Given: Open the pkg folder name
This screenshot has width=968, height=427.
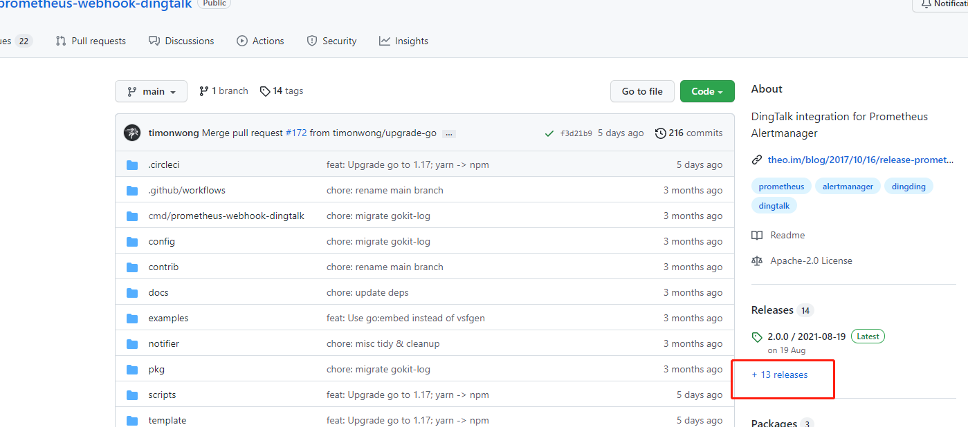Looking at the screenshot, I should coord(156,369).
